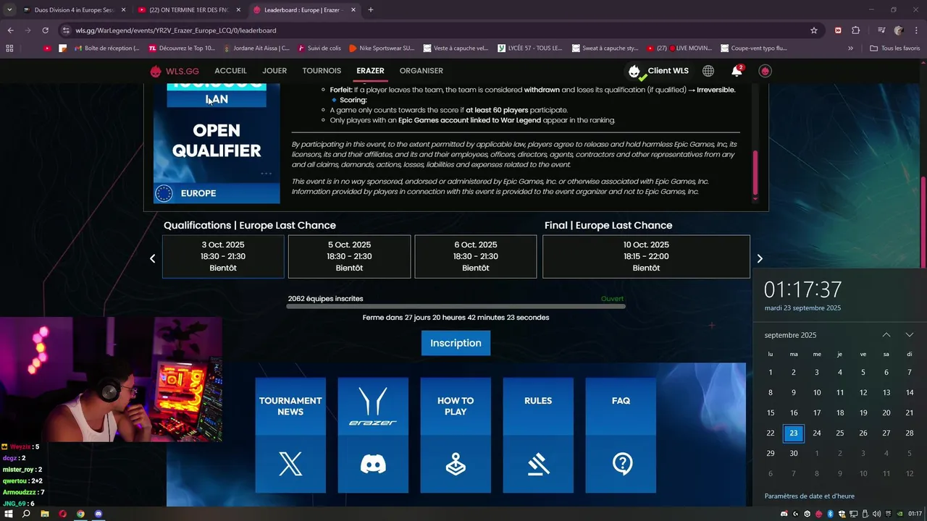Open the Nike Sportswear bookmark

point(382,48)
